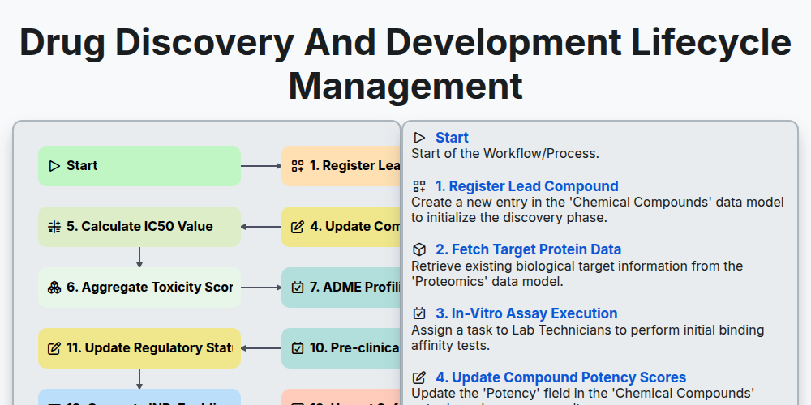Open the 1. Register Lead Compound link
Image resolution: width=811 pixels, height=405 pixels.
point(527,186)
